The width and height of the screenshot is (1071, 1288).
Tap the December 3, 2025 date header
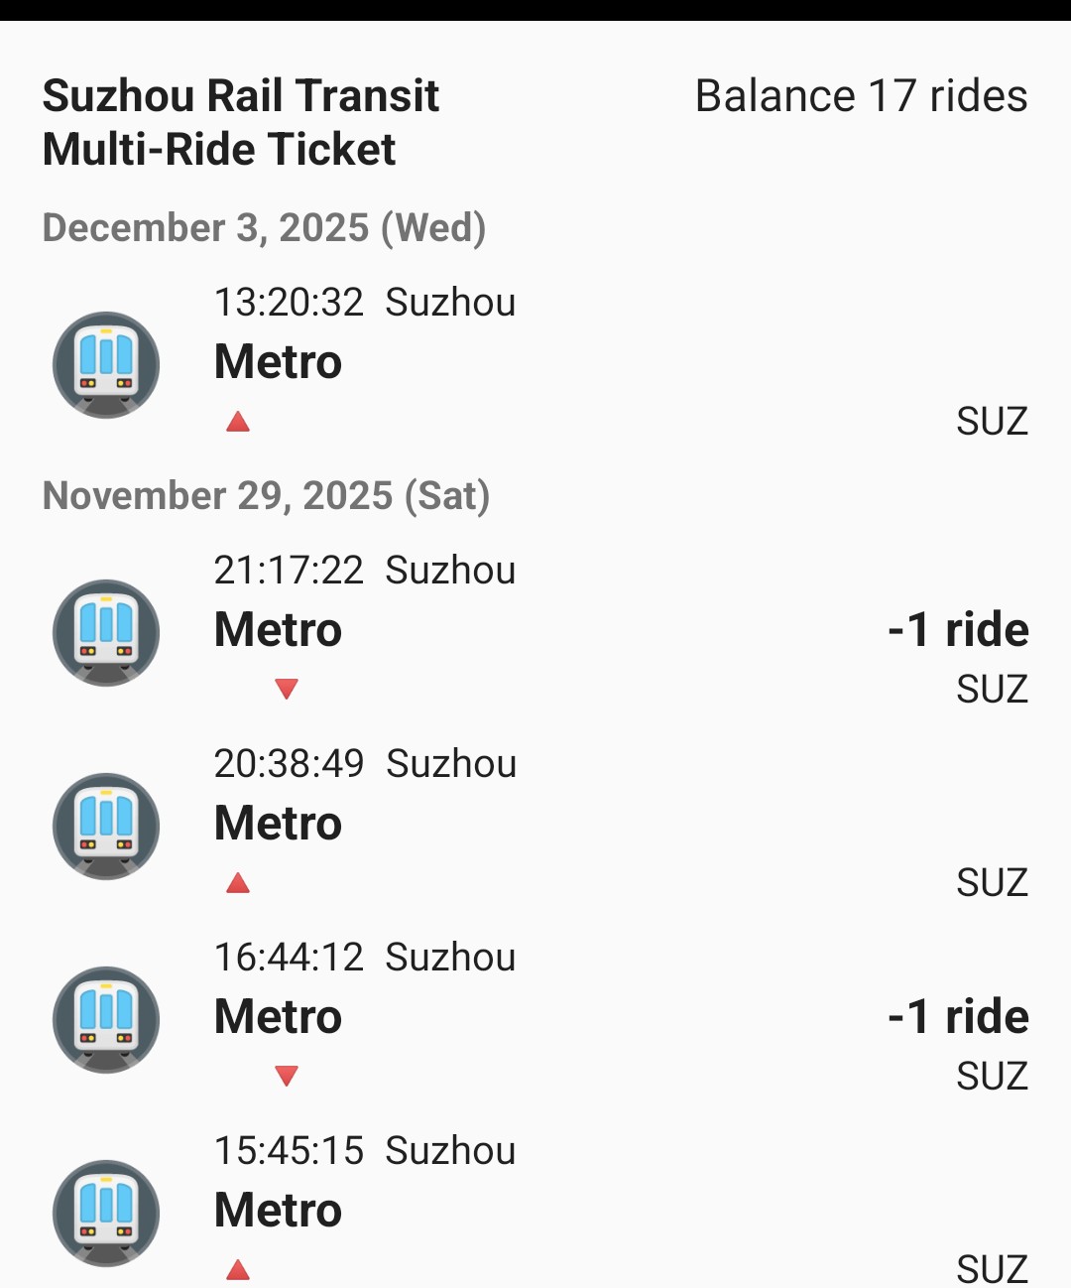[x=264, y=228]
